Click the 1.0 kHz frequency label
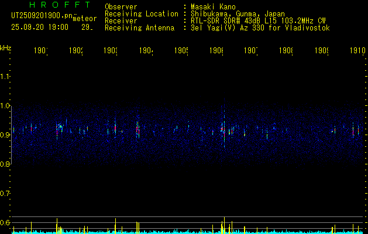 click(x=5, y=106)
